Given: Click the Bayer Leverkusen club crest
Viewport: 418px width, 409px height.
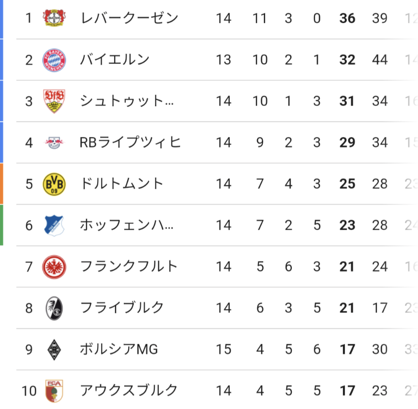Looking at the screenshot, I should click(x=54, y=18).
